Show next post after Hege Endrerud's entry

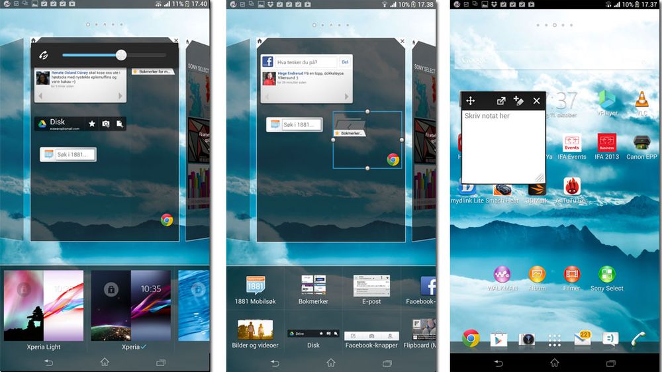click(x=347, y=97)
